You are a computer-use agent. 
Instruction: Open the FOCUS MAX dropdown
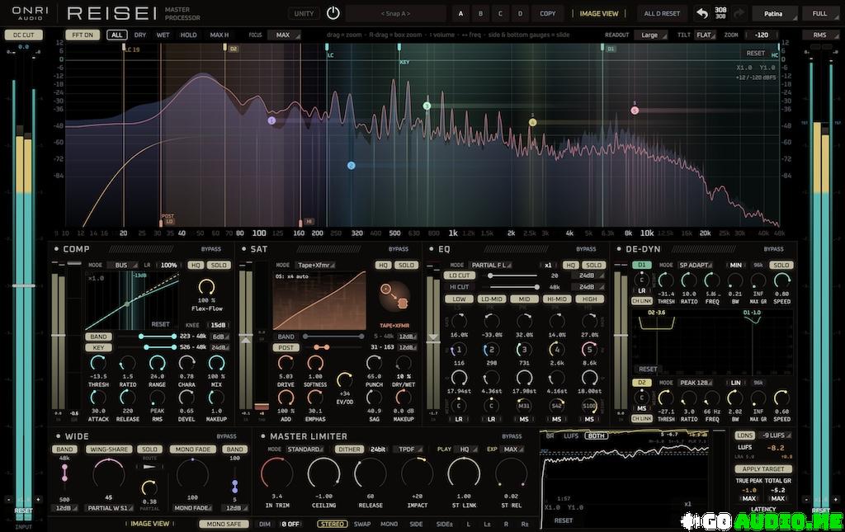click(x=284, y=35)
